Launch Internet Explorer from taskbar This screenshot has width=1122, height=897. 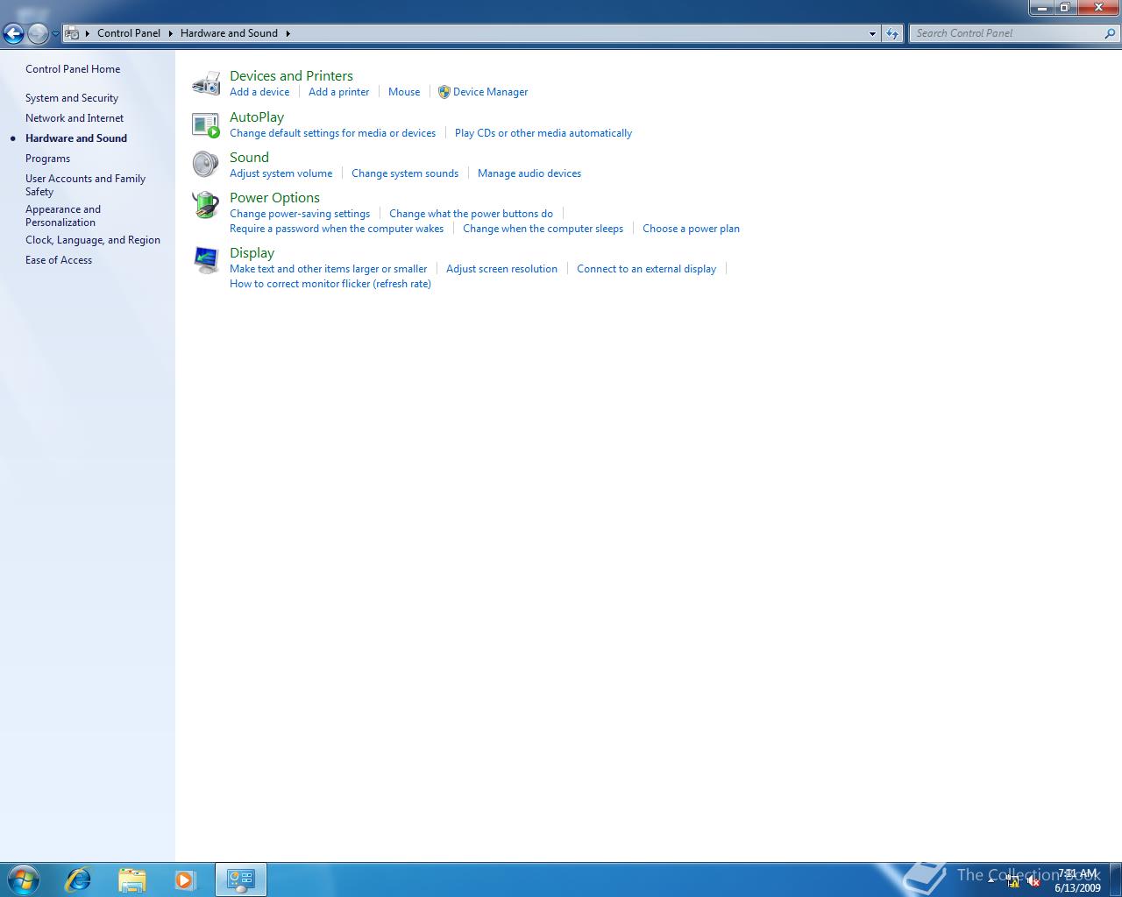pos(79,879)
